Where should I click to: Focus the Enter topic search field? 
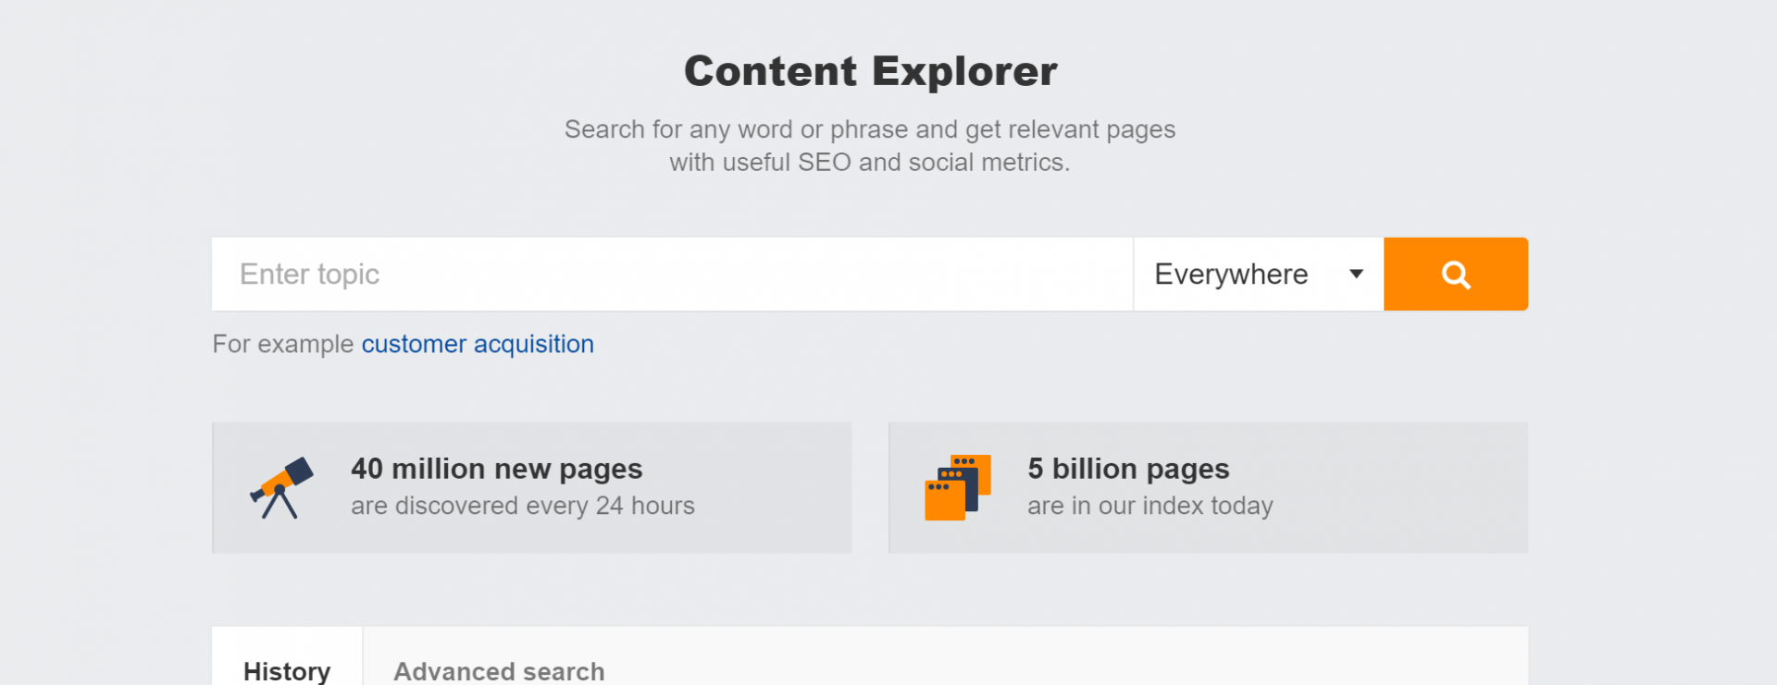672,274
